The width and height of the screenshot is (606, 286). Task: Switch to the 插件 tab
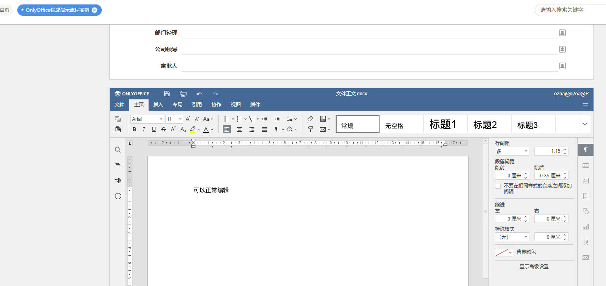click(255, 105)
